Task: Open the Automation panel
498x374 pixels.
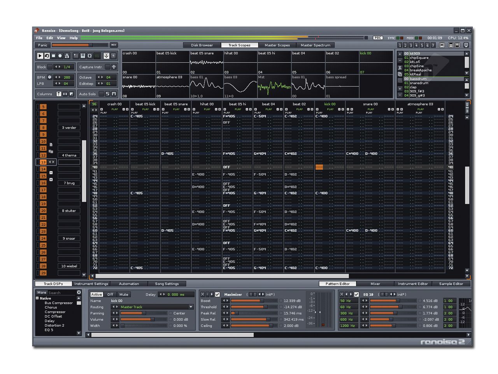Action: click(x=129, y=284)
